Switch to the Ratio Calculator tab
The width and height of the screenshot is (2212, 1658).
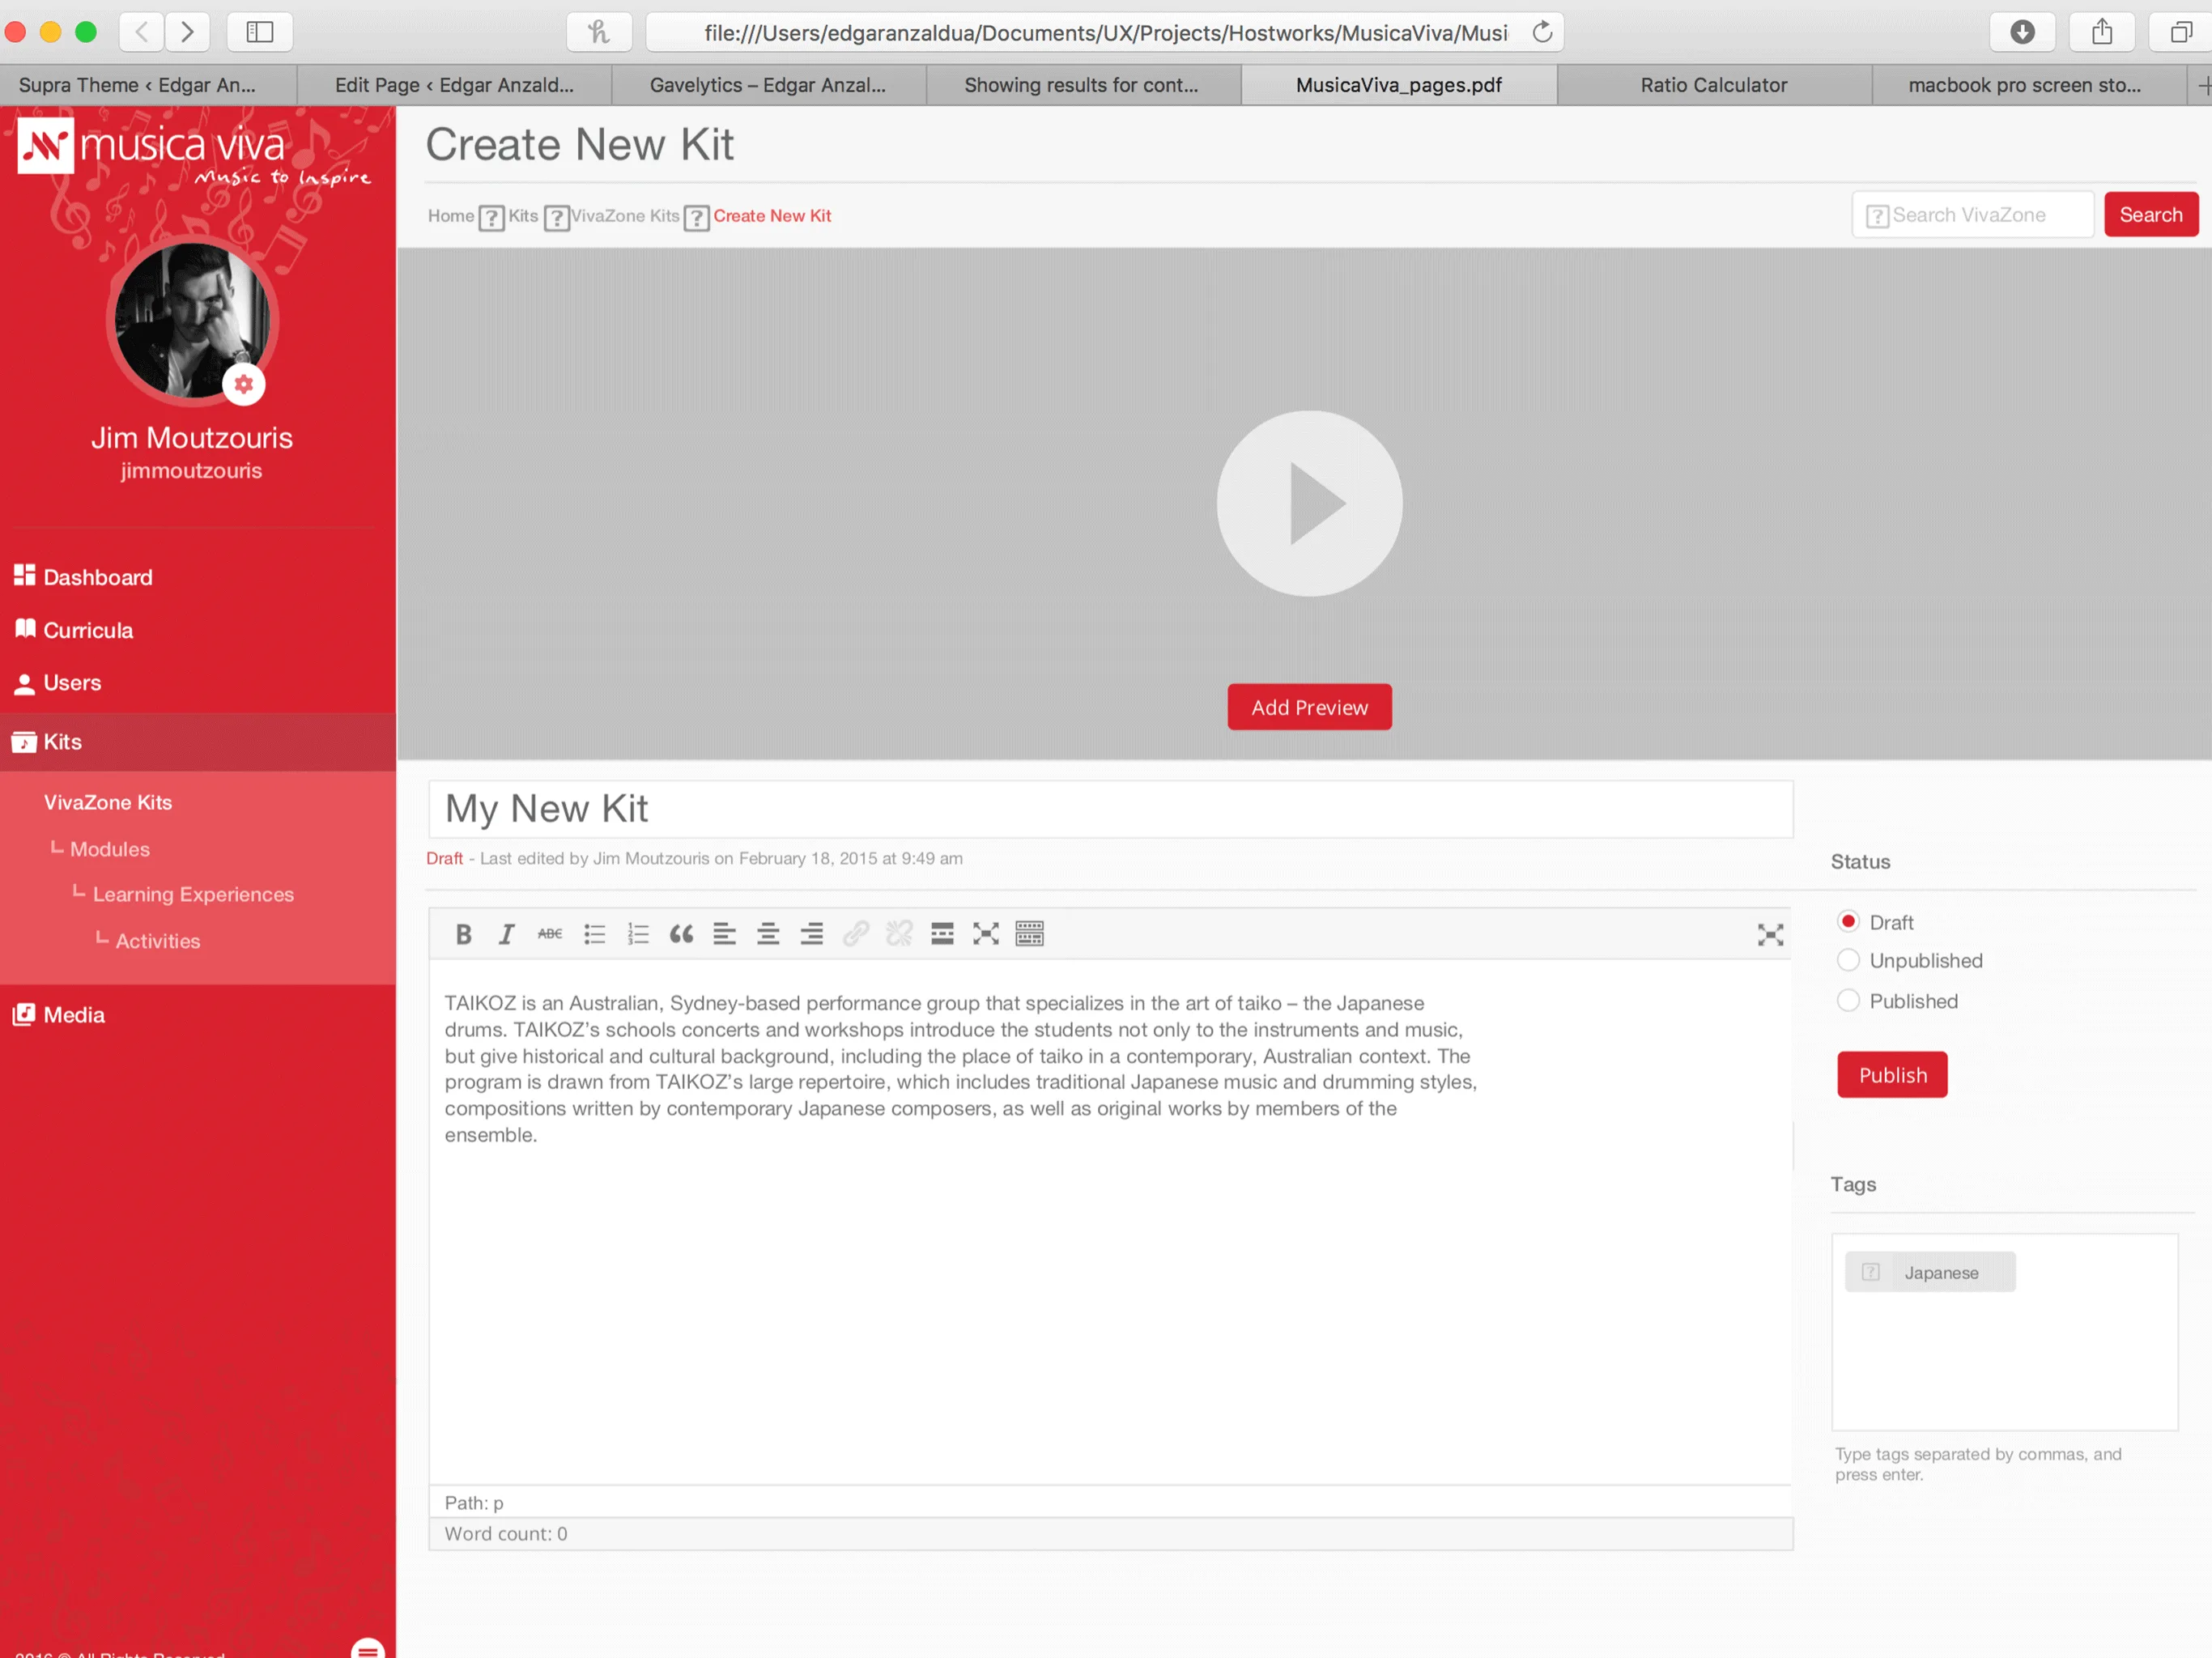(x=1713, y=85)
